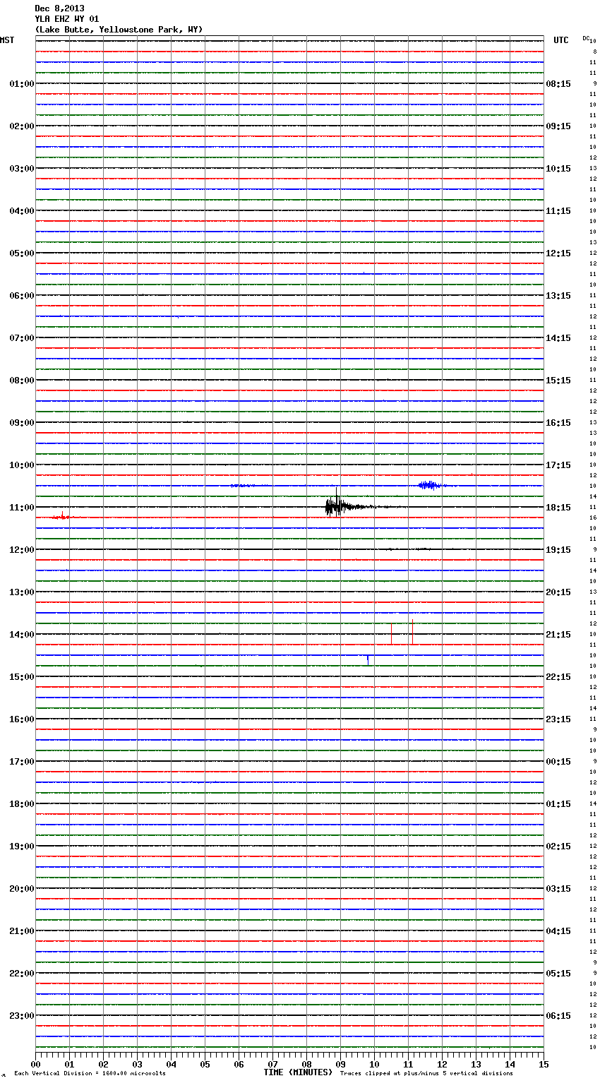Select the 02:00 MST row label

coord(21,126)
